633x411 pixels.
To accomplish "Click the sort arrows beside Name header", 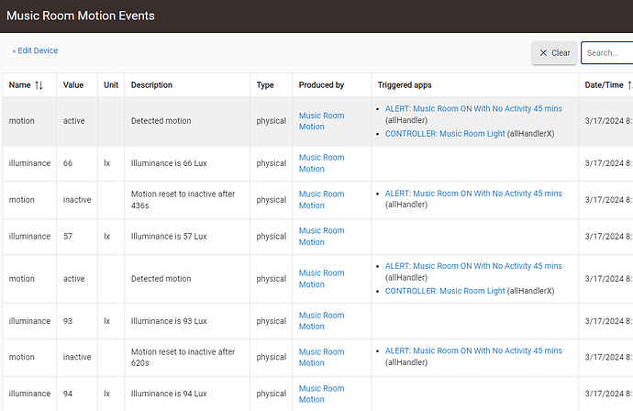I will pos(39,85).
